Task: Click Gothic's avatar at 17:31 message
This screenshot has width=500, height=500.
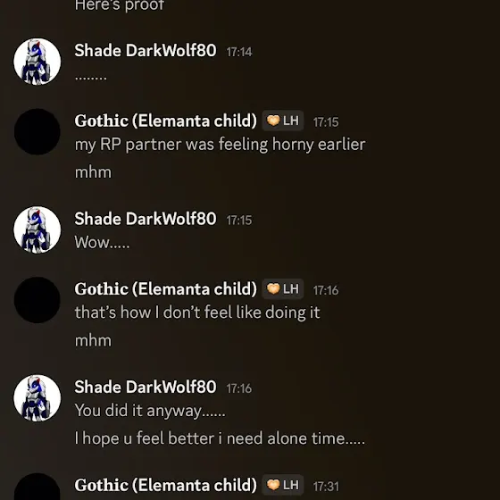Action: 37,487
